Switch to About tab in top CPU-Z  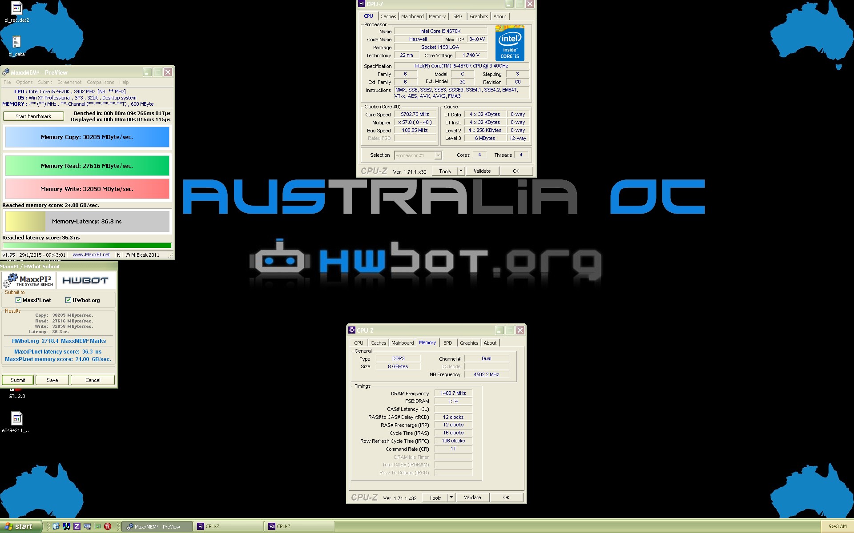(500, 16)
